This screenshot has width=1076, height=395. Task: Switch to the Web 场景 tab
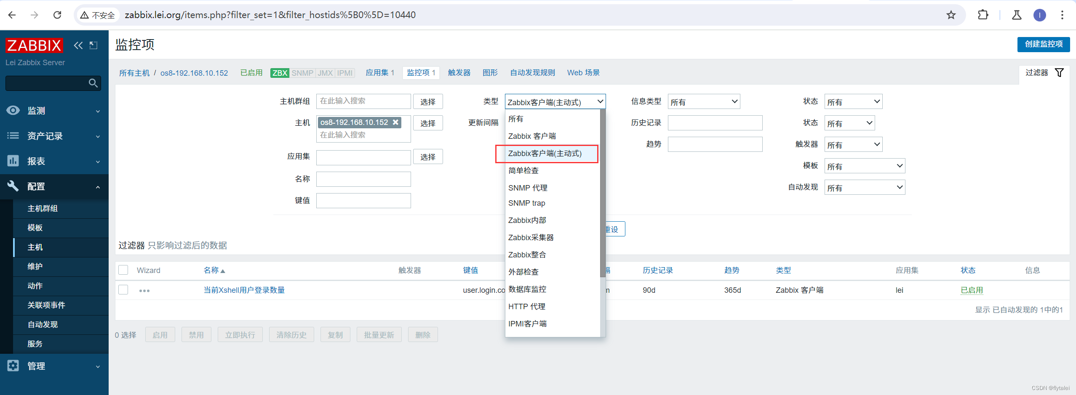(x=583, y=73)
